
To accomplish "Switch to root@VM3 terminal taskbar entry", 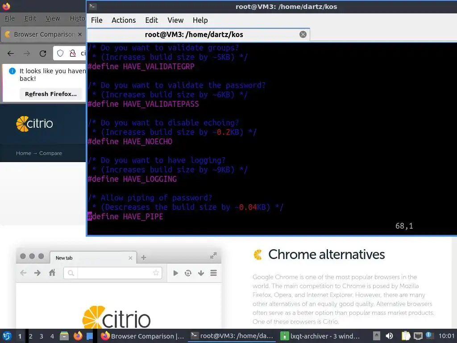I will (x=232, y=336).
